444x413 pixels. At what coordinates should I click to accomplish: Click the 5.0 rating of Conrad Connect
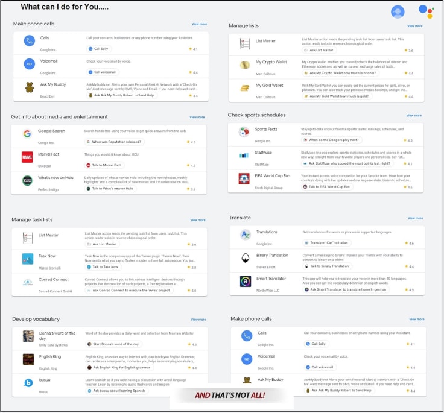(192, 291)
